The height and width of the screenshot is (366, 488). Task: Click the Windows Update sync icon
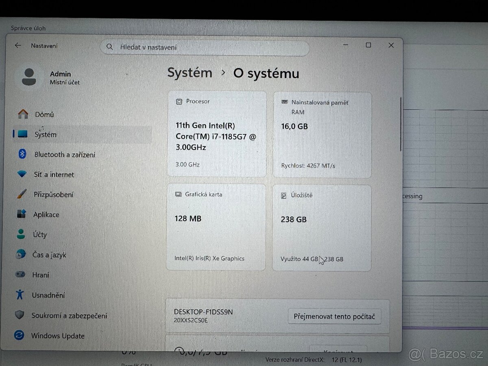pyautogui.click(x=19, y=335)
